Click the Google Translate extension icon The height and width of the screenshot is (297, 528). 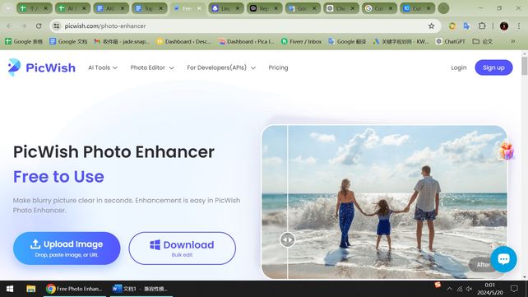tap(466, 26)
